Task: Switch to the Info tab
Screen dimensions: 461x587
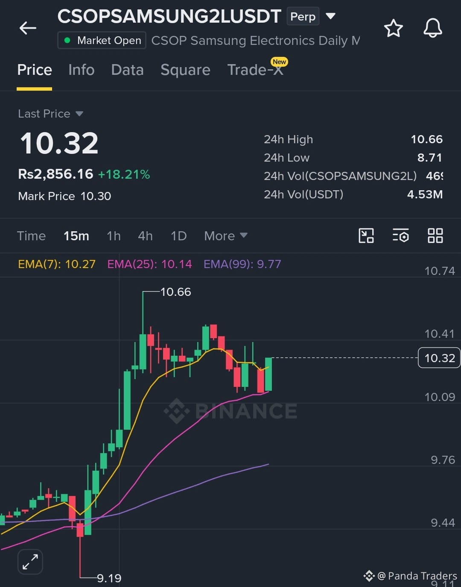Action: 82,70
